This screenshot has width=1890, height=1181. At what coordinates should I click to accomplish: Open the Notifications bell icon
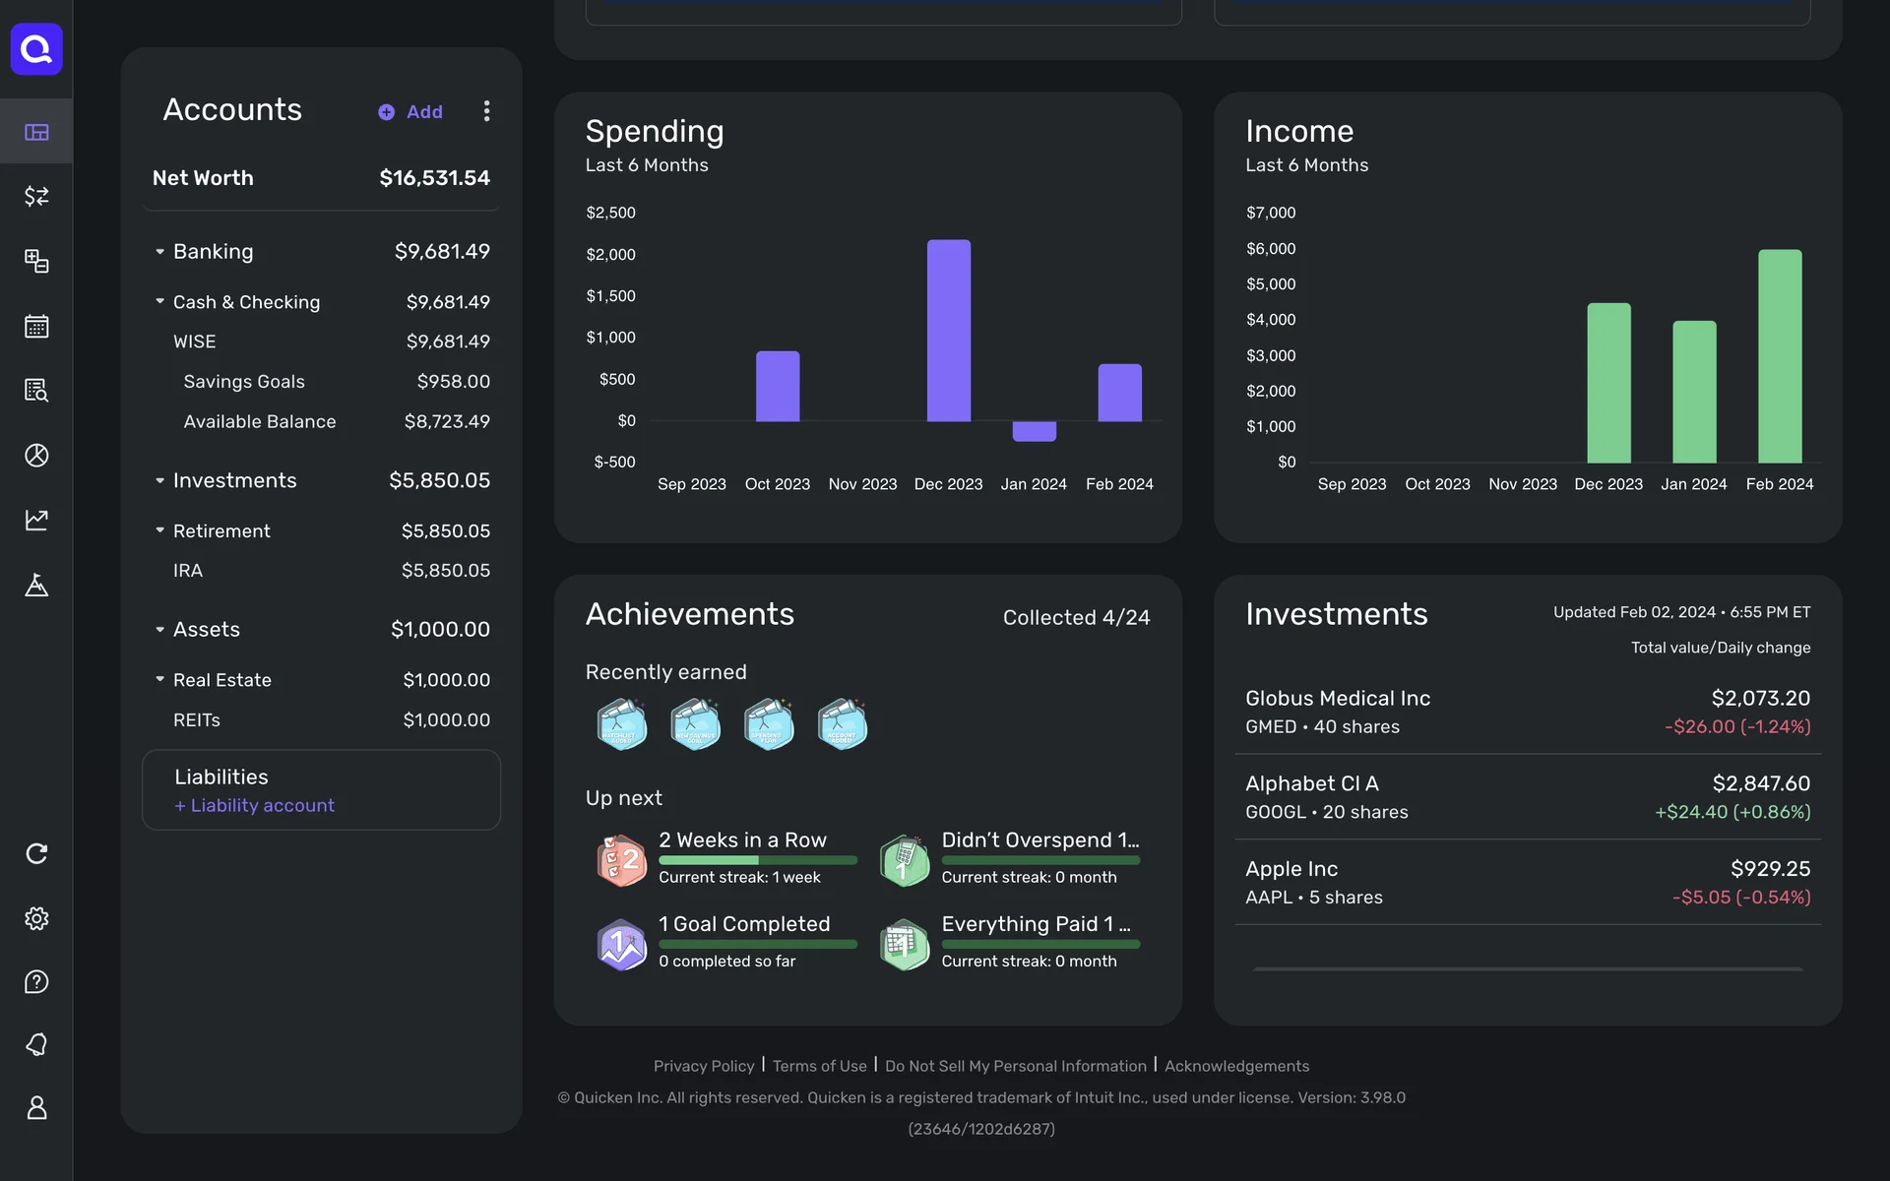pos(36,1044)
